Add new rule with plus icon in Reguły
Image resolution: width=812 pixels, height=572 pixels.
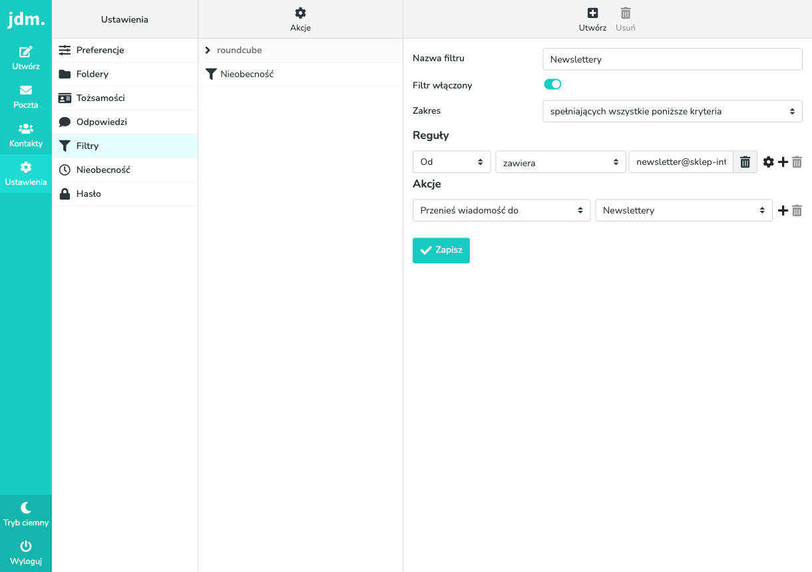click(x=783, y=162)
